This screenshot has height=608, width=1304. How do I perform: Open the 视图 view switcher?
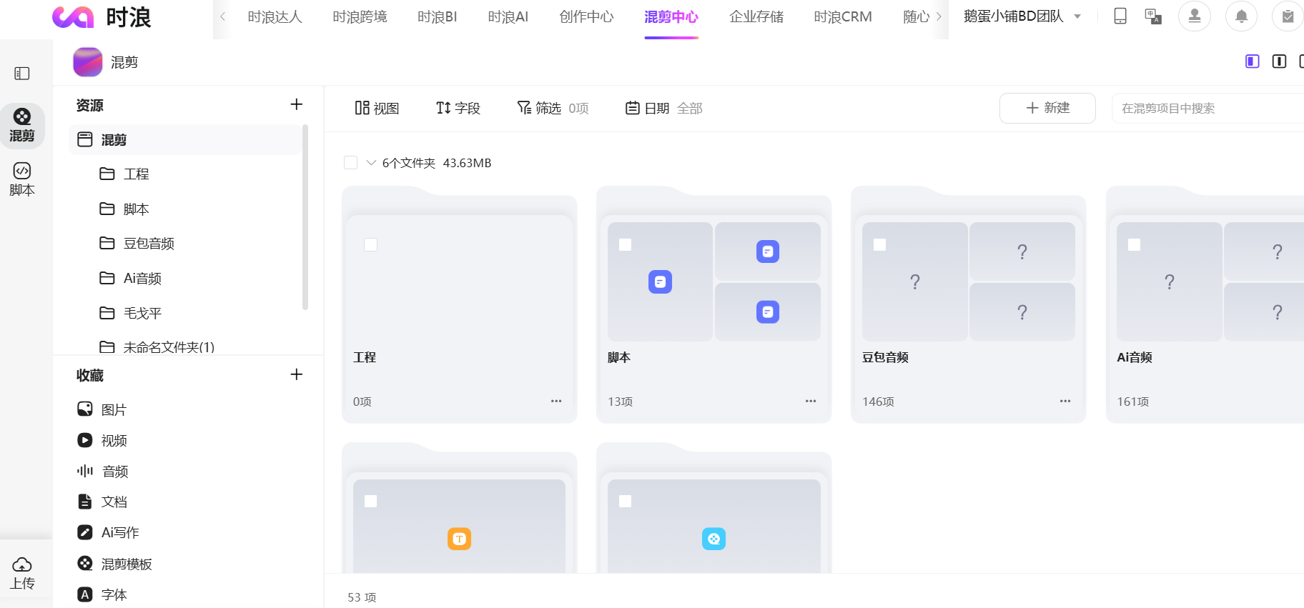(x=377, y=108)
